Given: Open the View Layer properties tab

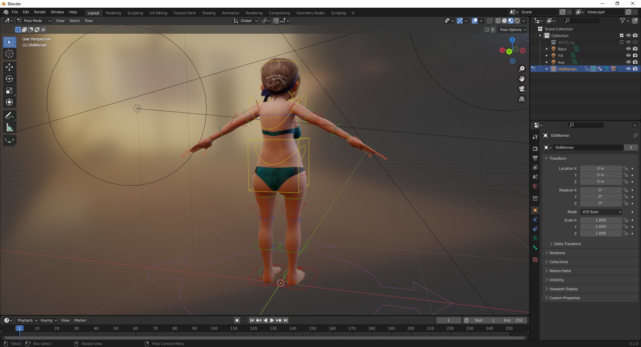Looking at the screenshot, I should pyautogui.click(x=535, y=167).
